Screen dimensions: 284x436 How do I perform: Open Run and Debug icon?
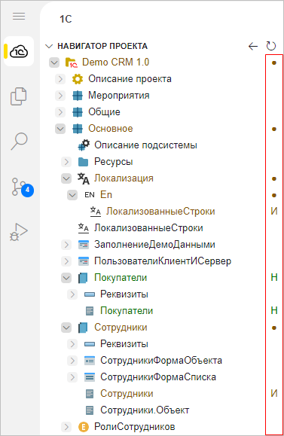18,232
